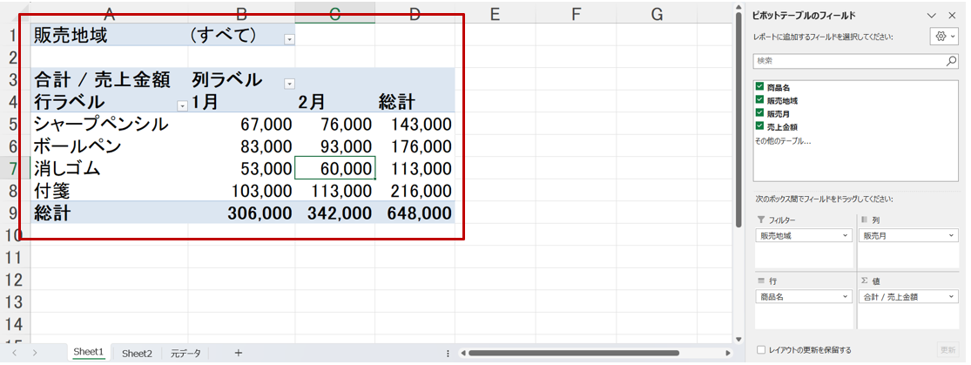
Task: Open task pane options chevron in field pane header
Action: pyautogui.click(x=931, y=15)
